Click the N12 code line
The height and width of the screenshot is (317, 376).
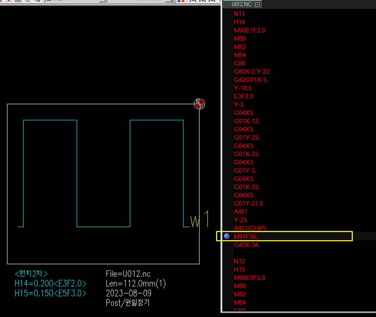tap(239, 261)
